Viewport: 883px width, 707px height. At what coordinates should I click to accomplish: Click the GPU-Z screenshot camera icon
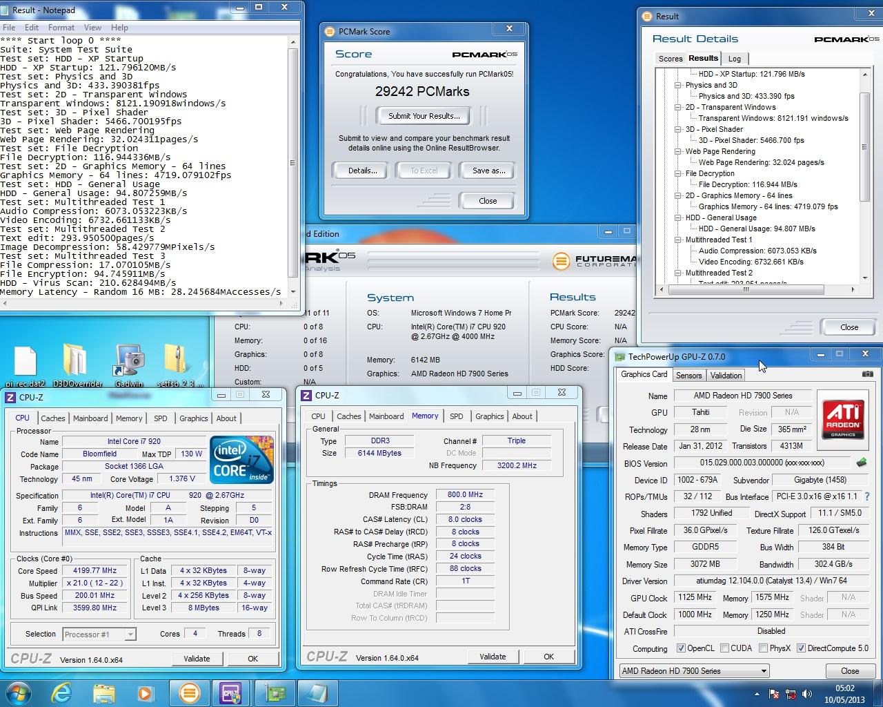pos(867,374)
